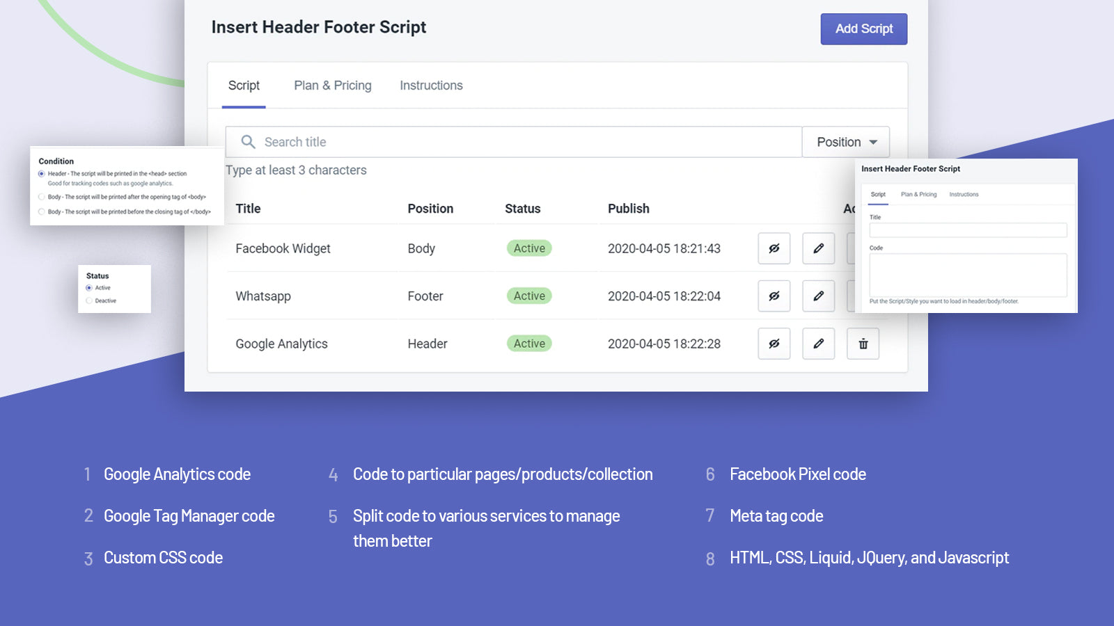Toggle visibility of Google Analytics script
The height and width of the screenshot is (626, 1114).
tap(774, 344)
